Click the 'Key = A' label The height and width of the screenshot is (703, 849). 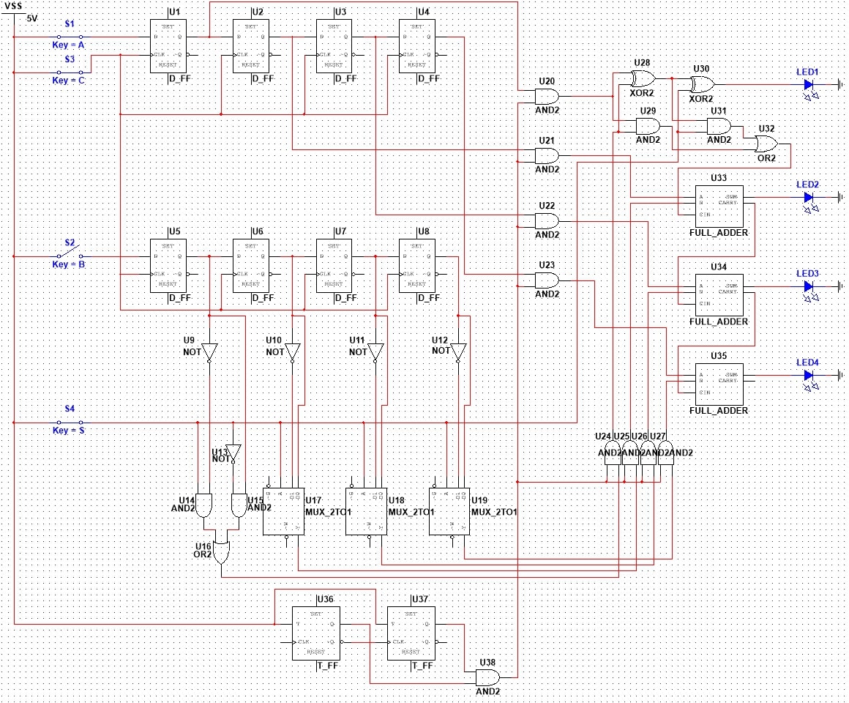(x=68, y=45)
